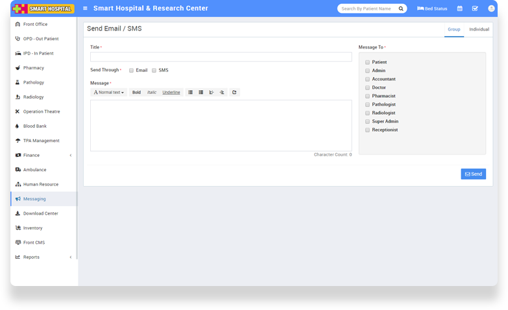Screen dimensions: 508x310
Task: Click the search magnifier icon
Action: [x=401, y=8]
